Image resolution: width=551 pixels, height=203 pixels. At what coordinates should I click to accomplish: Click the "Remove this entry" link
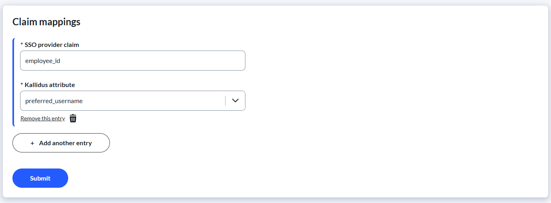click(43, 118)
